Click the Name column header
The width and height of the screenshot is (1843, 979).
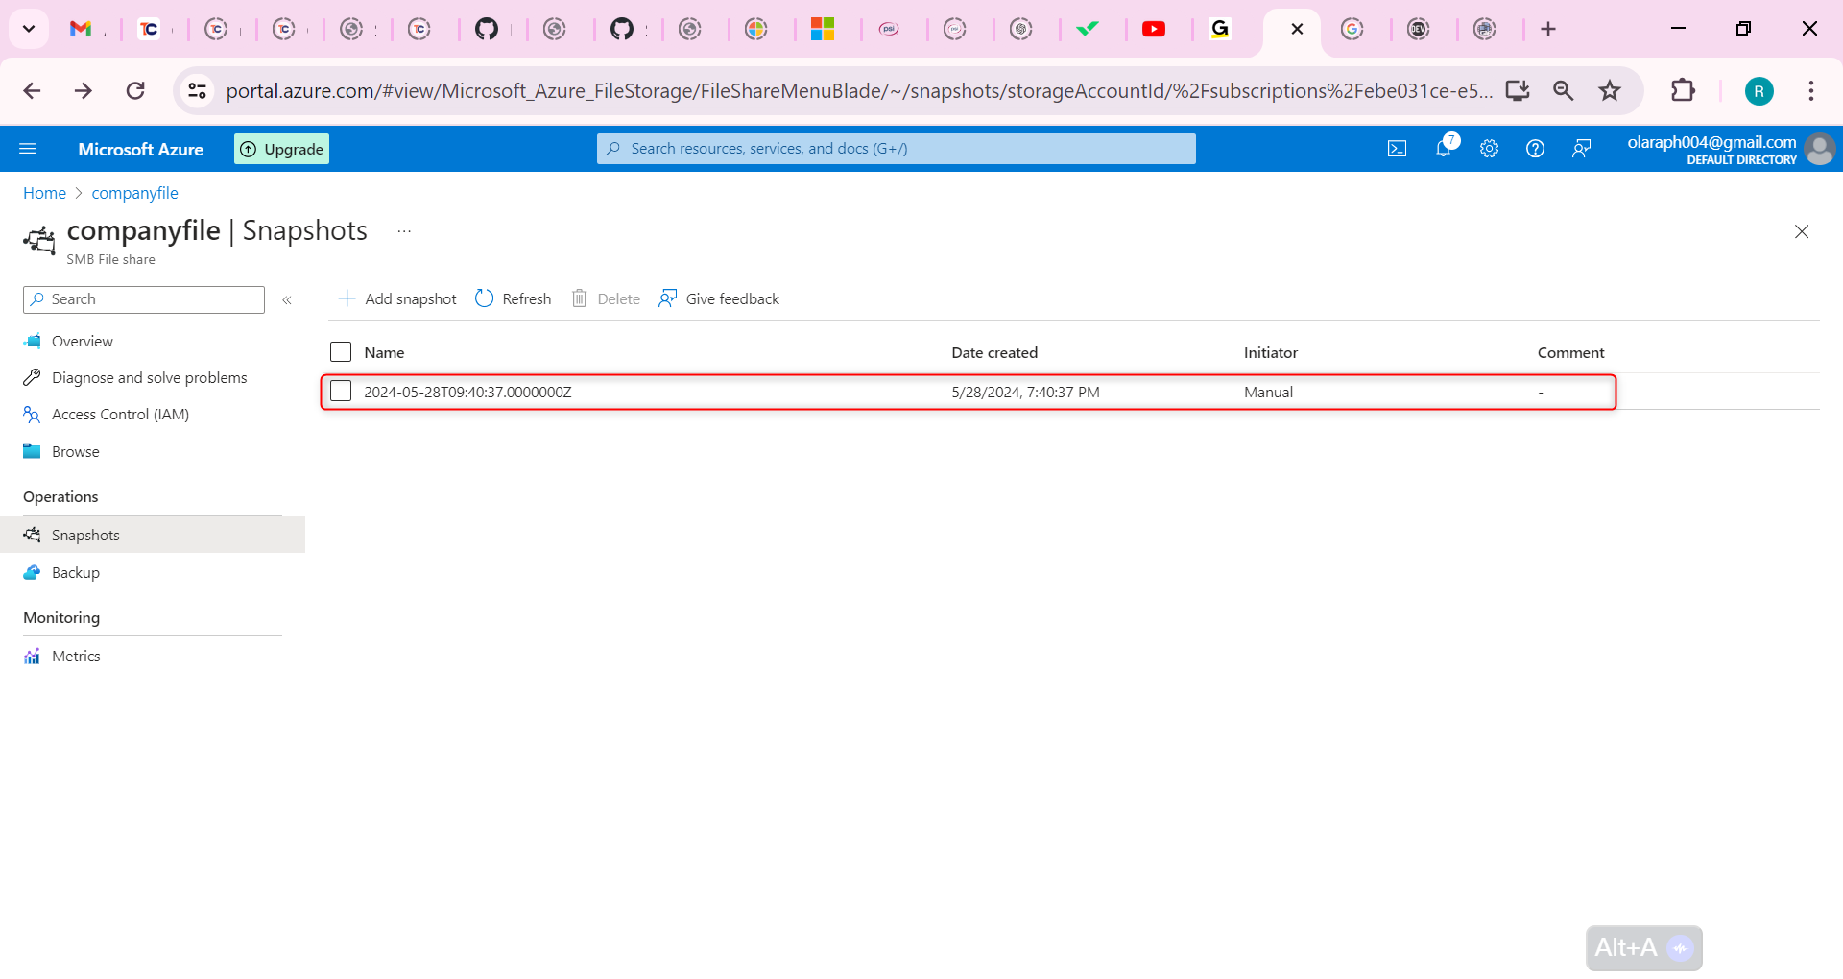point(384,352)
